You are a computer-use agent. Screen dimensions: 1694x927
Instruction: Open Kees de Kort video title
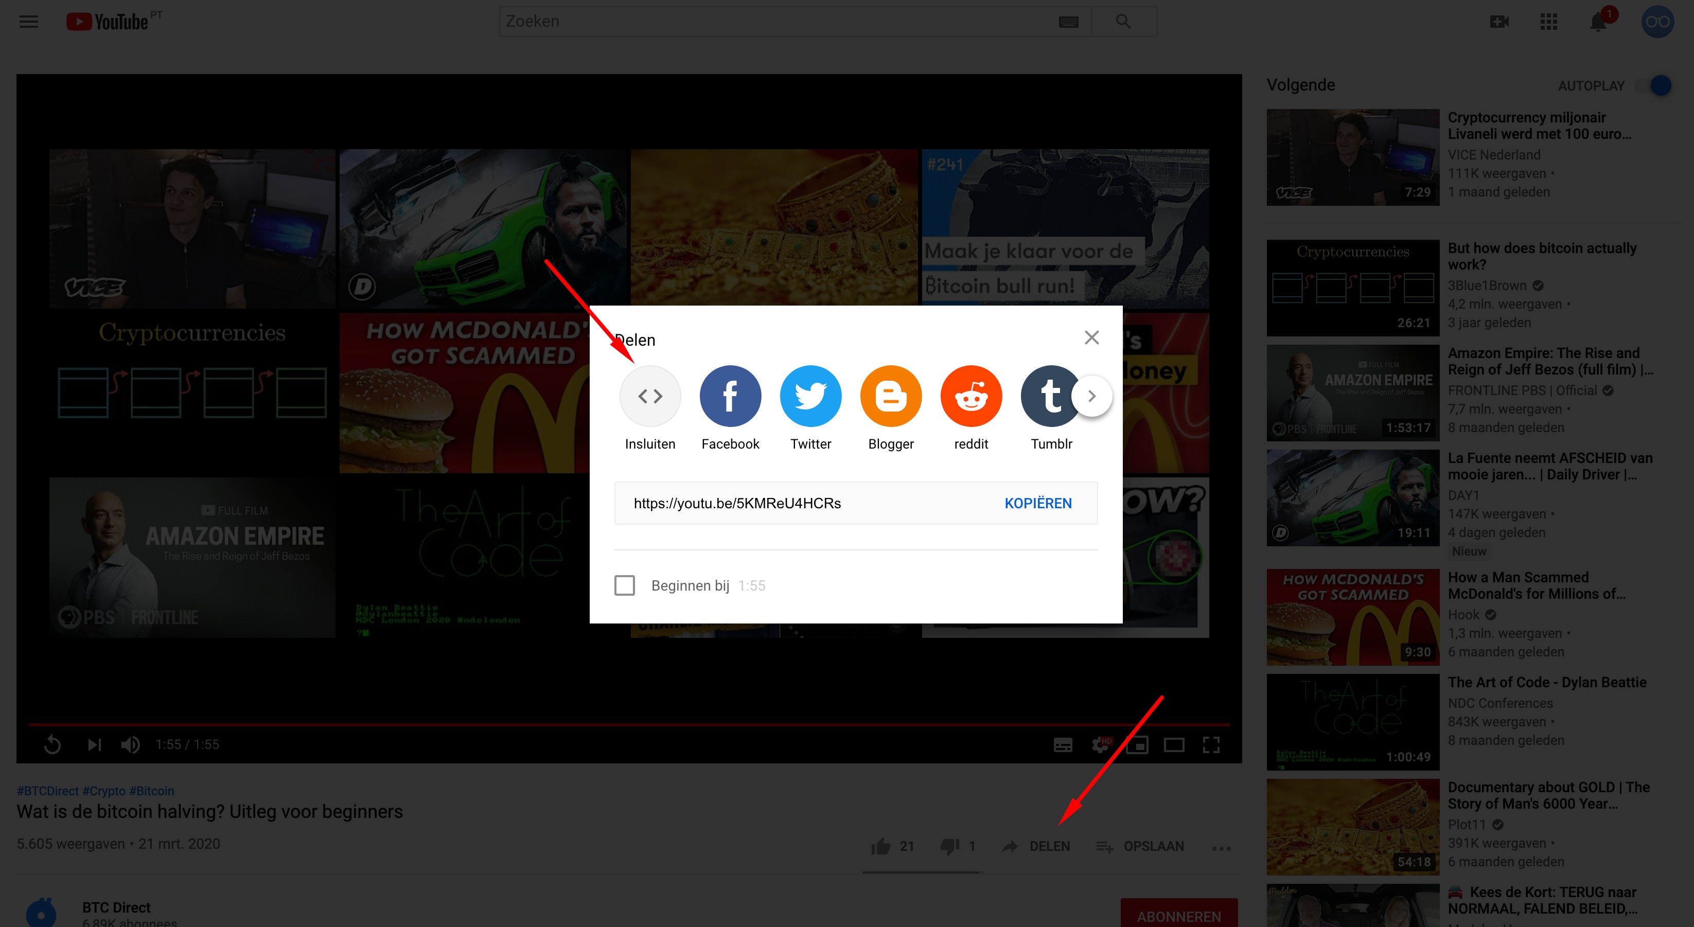point(1543,900)
